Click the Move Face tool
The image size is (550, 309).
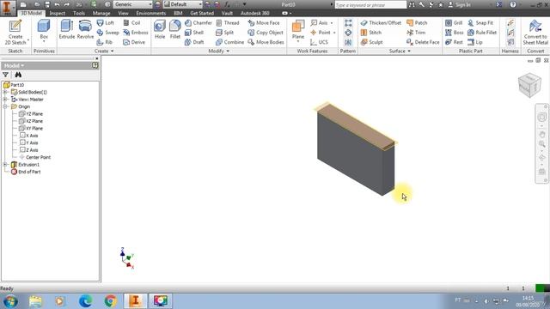tap(264, 23)
